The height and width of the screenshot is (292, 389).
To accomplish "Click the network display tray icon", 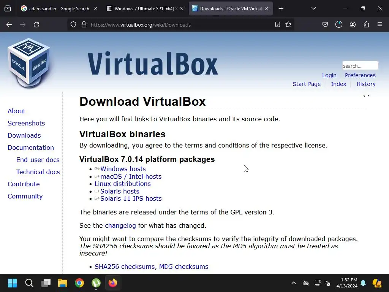I will (318, 283).
